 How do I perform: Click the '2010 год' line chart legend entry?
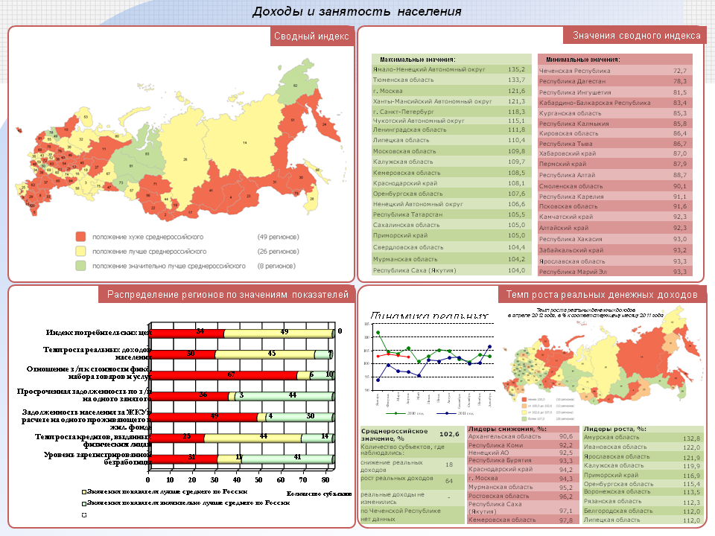point(405,413)
